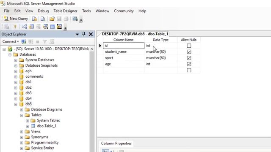
Task: Open the Table Designer toolbar overflow arrow
Action: (65, 28)
